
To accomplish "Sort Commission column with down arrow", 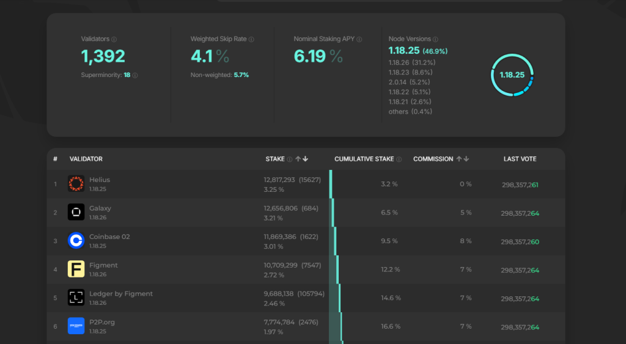I will point(466,159).
